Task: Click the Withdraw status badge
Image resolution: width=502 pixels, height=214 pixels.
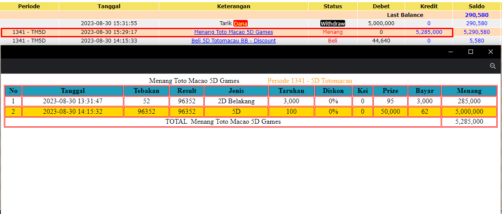Action: point(332,23)
